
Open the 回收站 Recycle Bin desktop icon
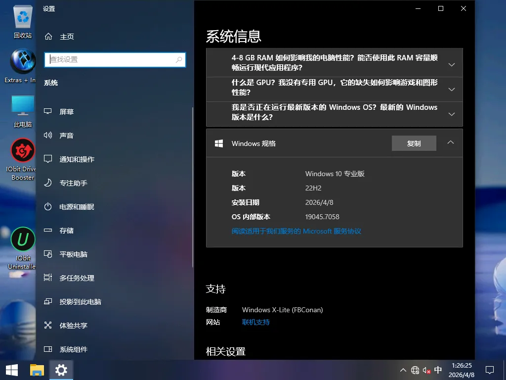pyautogui.click(x=23, y=21)
